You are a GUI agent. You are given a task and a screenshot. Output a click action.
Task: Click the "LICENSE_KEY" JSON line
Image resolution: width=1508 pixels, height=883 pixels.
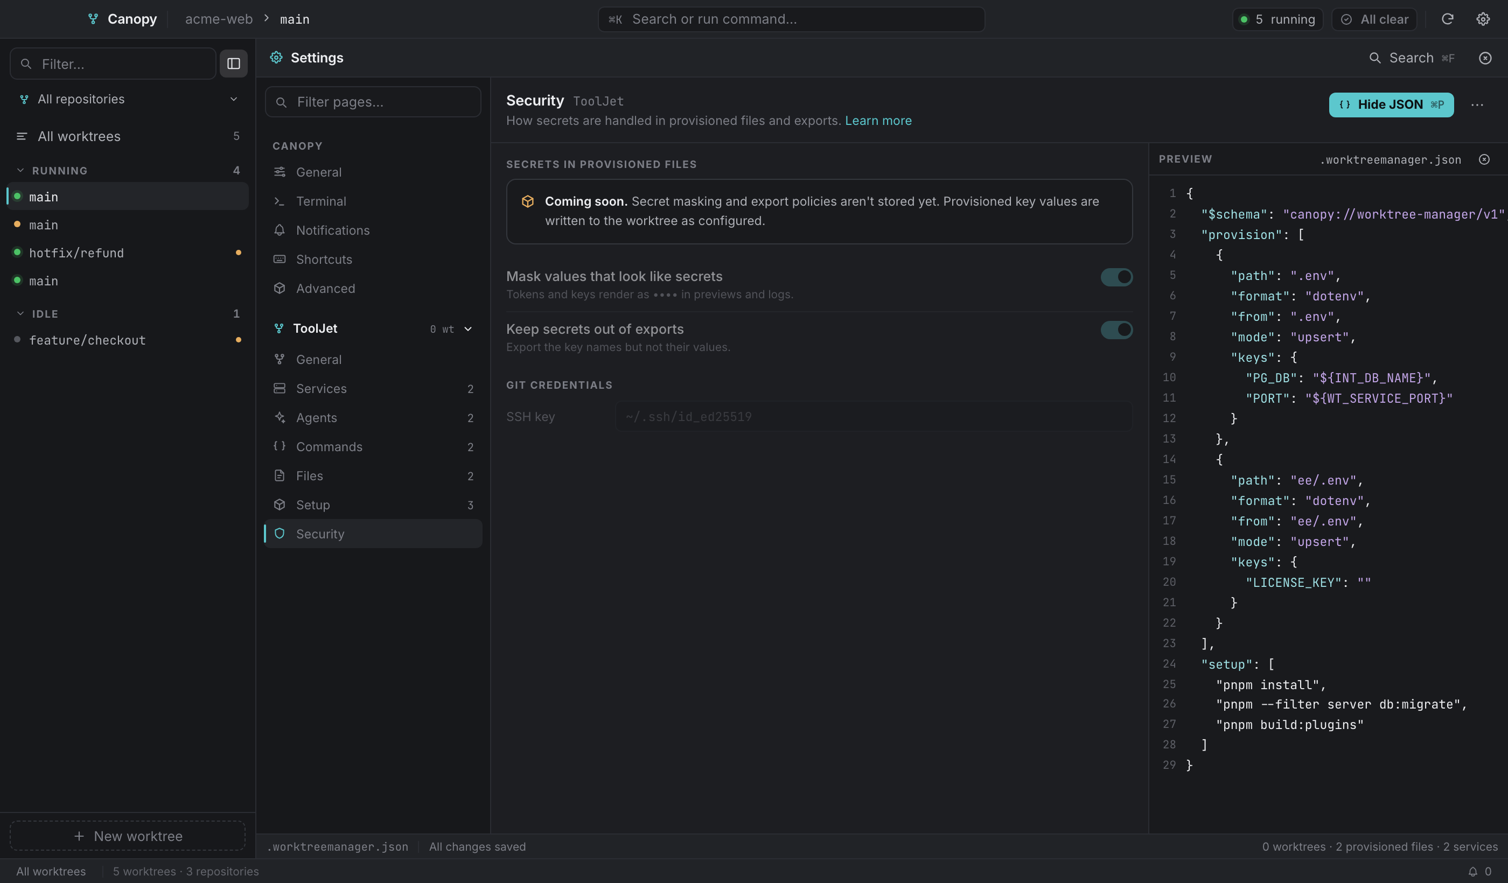[x=1308, y=582]
